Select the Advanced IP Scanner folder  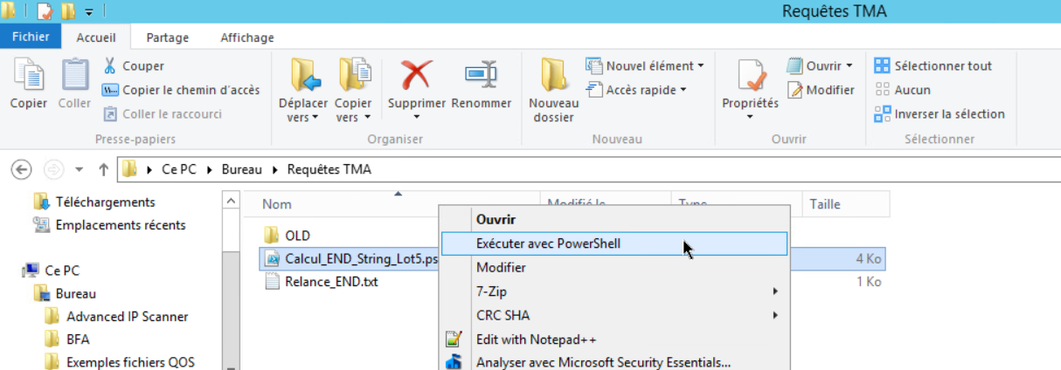pos(127,317)
